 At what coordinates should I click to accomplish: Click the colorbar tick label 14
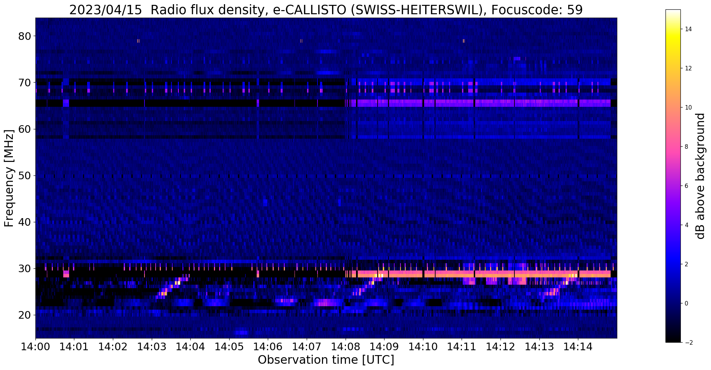click(688, 29)
